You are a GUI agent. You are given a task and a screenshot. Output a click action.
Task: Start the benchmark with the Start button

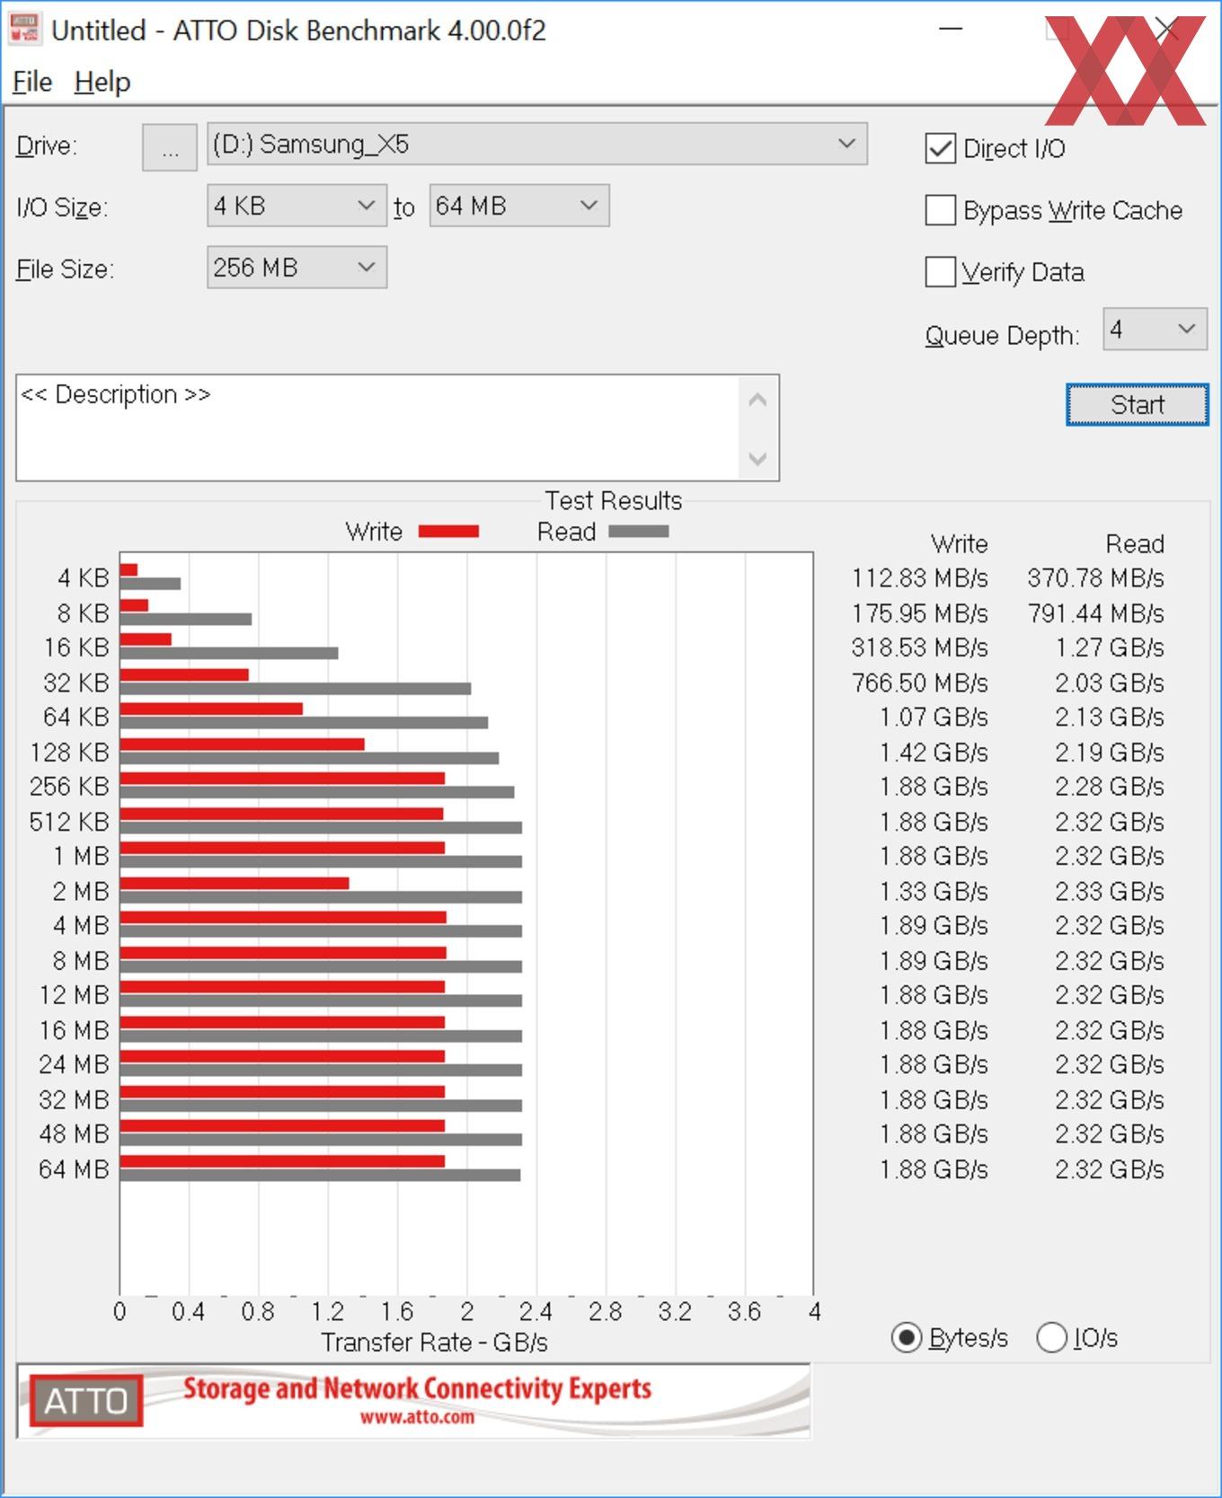tap(1138, 405)
